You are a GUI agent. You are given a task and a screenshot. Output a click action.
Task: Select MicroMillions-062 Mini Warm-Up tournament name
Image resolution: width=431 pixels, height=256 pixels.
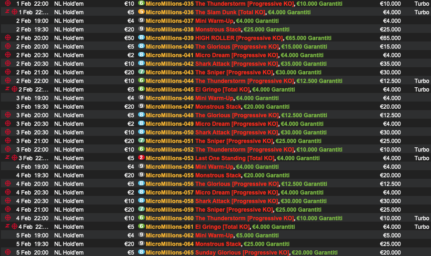212,236
